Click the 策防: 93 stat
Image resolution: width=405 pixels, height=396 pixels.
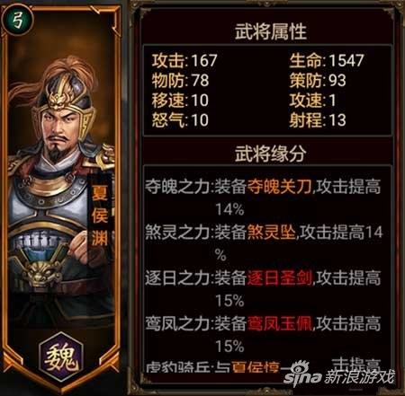[318, 81]
